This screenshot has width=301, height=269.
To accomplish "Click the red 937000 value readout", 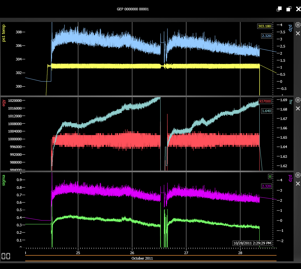I will pyautogui.click(x=265, y=102).
